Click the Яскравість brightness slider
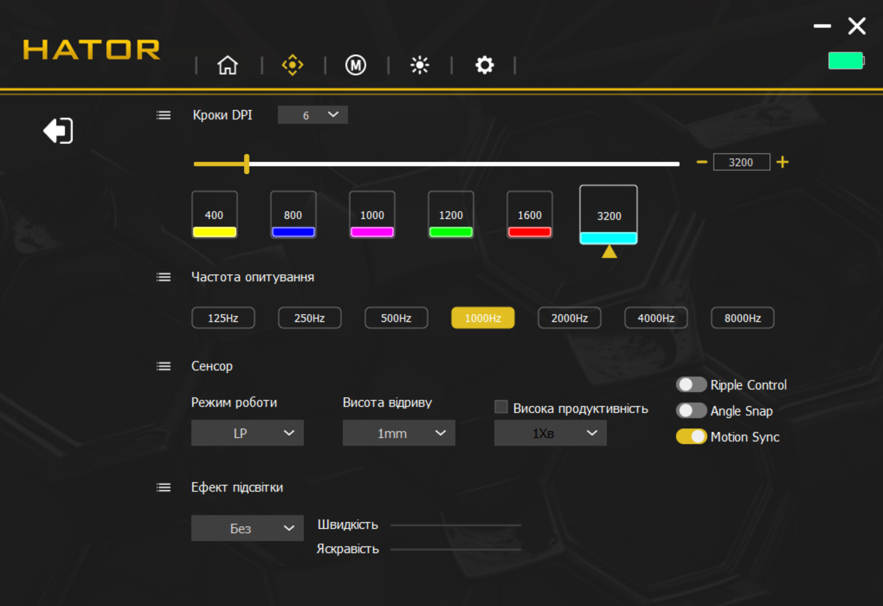883x606 pixels. coord(456,549)
